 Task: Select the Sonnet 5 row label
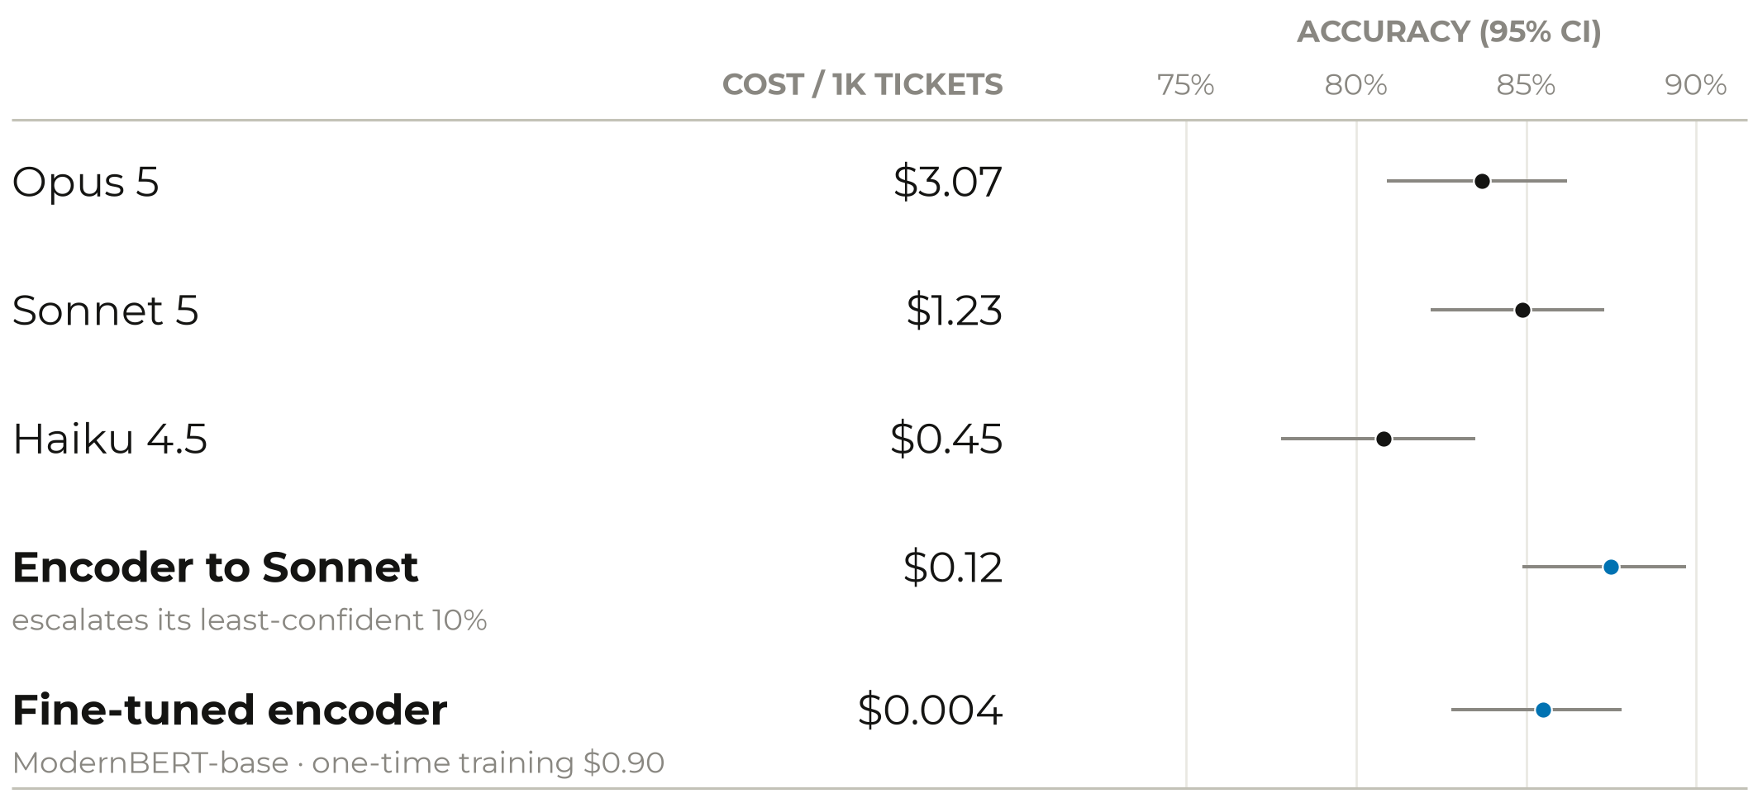105,311
